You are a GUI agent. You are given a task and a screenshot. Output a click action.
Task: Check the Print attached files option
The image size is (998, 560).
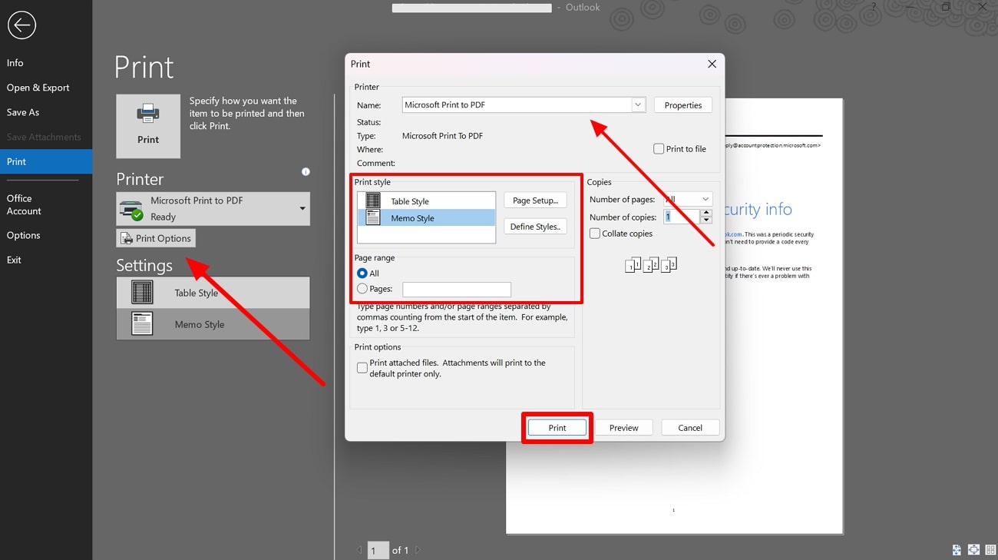[x=362, y=368]
